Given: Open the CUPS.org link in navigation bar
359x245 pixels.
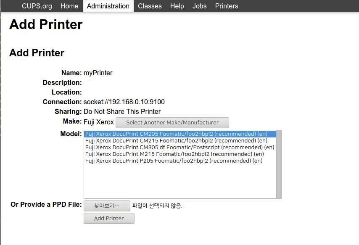Looking at the screenshot, I should pos(37,6).
